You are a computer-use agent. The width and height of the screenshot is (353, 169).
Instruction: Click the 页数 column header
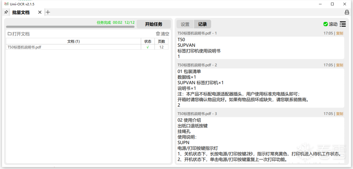pos(161,41)
